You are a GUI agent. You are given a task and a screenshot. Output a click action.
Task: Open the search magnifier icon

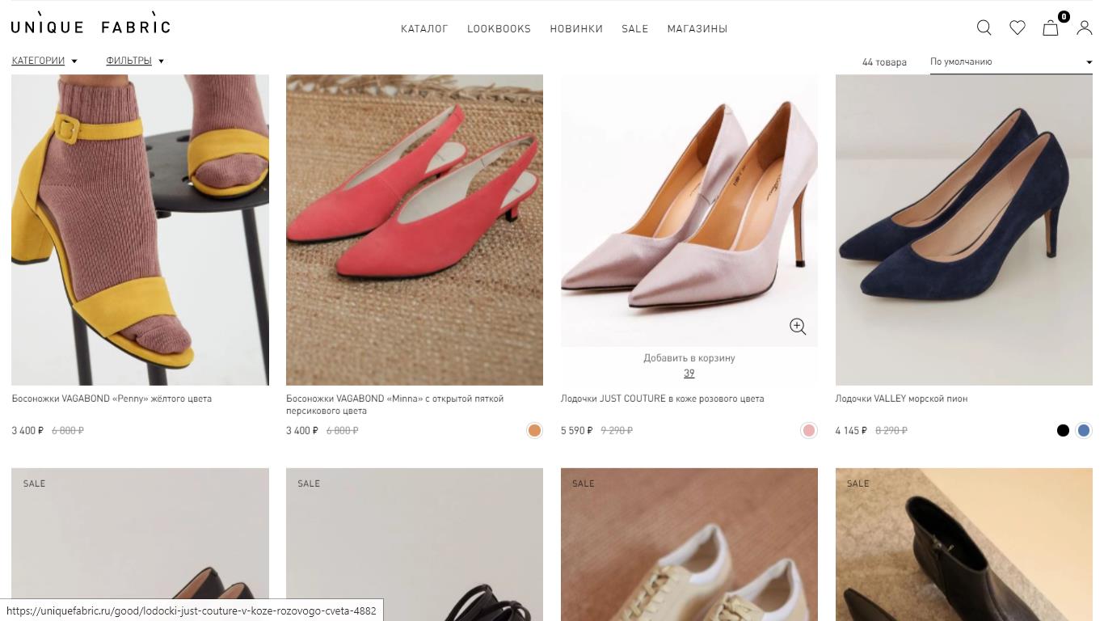(984, 27)
